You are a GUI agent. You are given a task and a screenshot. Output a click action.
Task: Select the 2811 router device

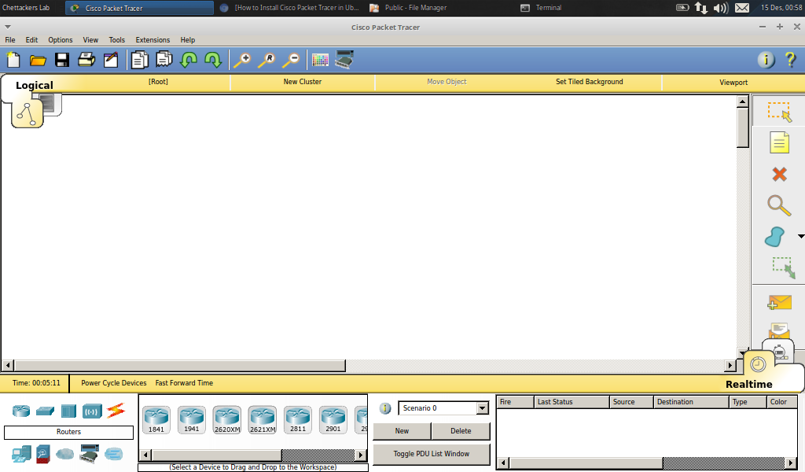tap(298, 419)
